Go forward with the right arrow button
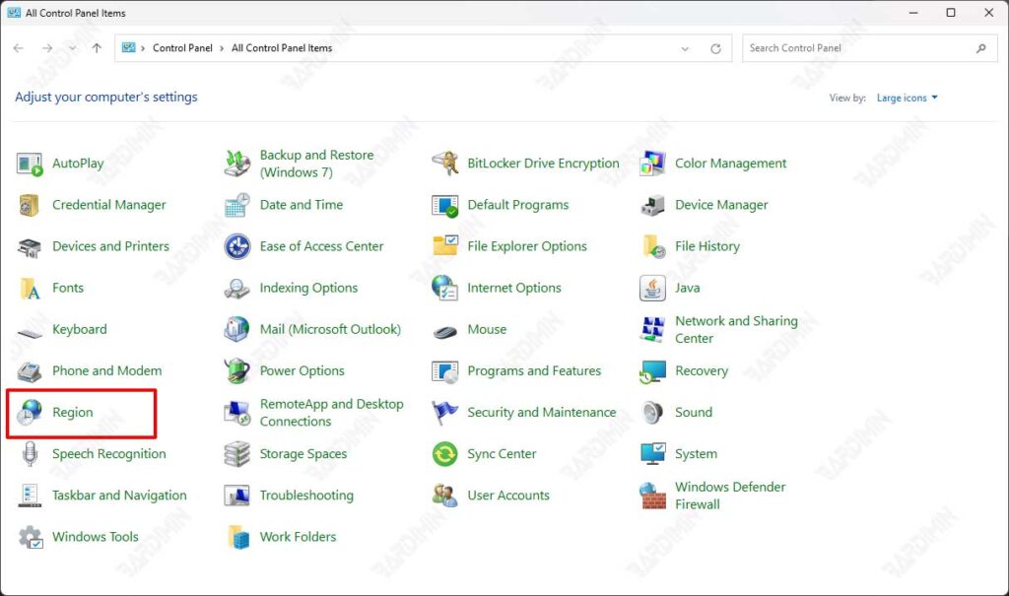1009x596 pixels. (x=47, y=48)
